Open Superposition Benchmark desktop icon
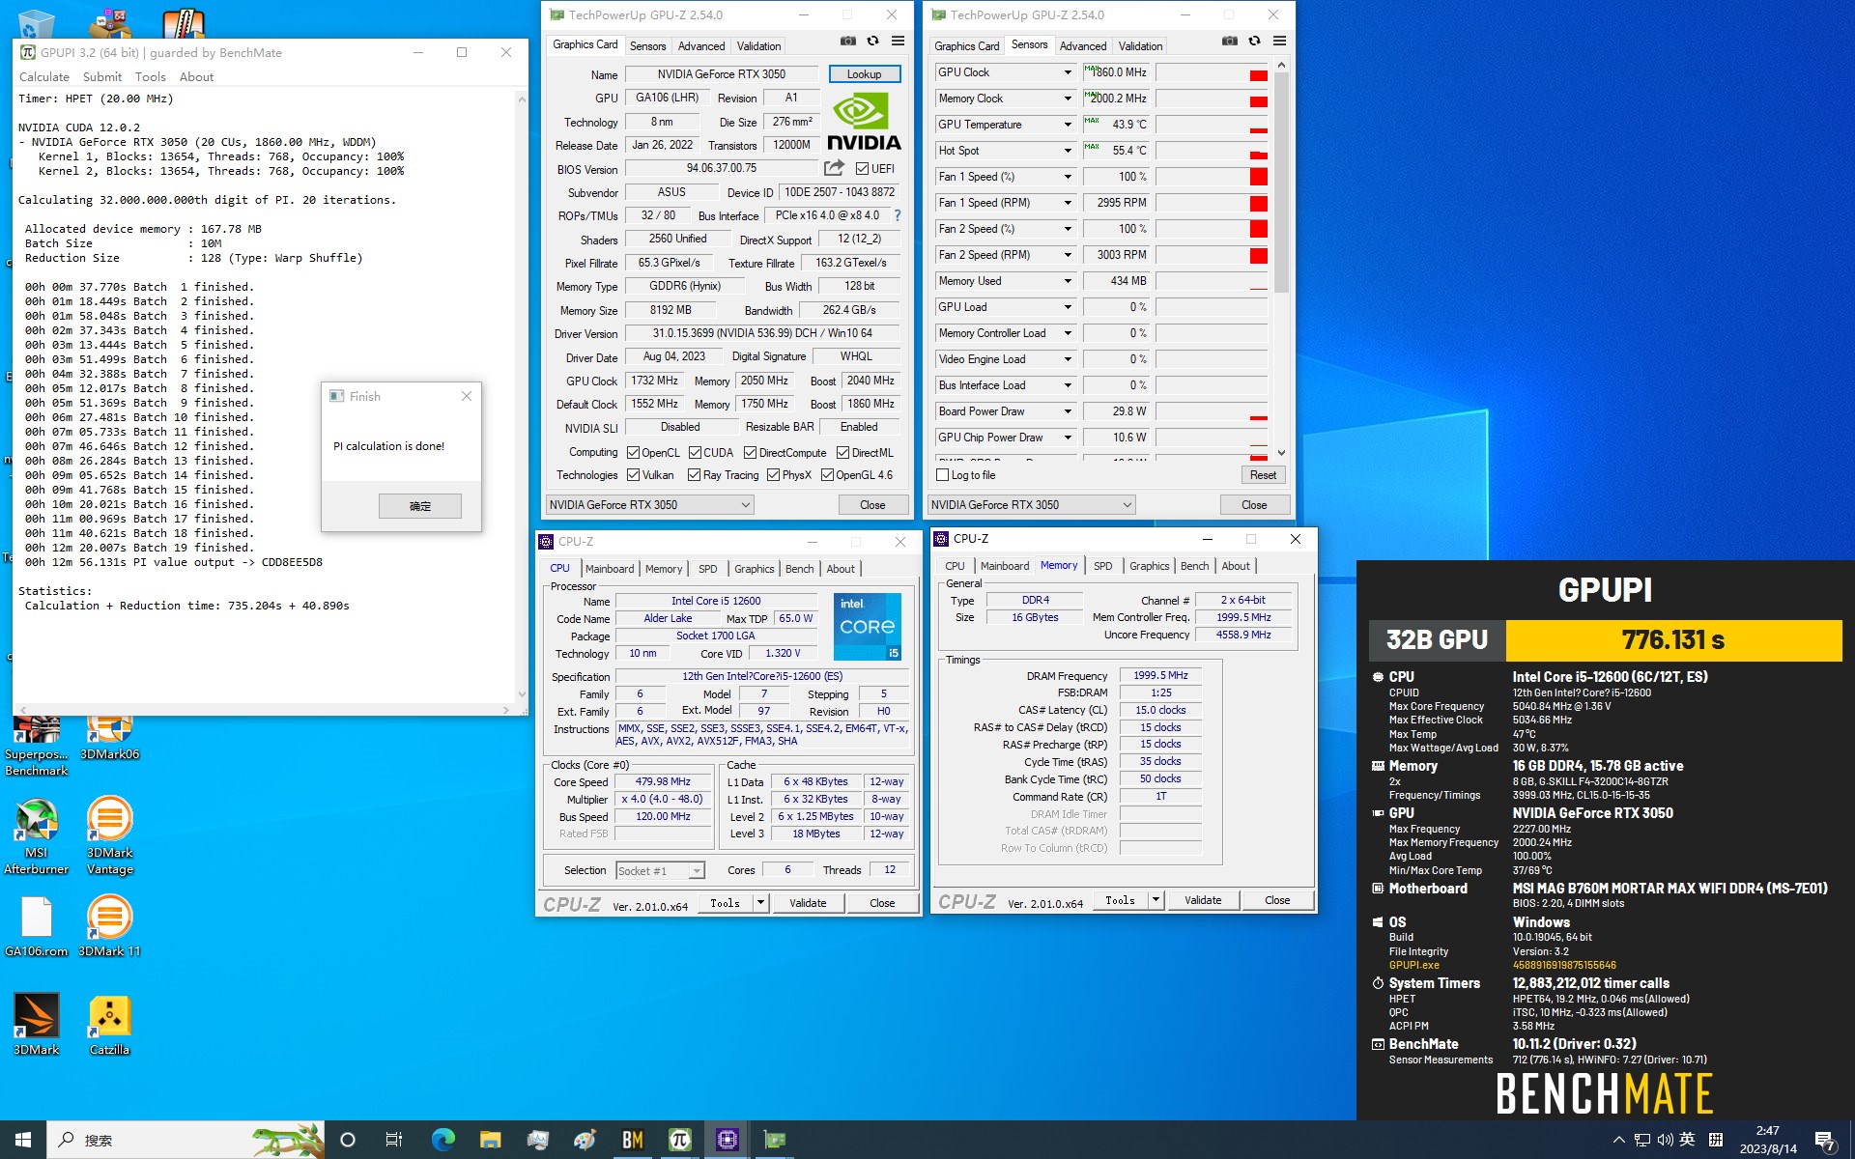Viewport: 1855px width, 1159px height. pos(36,746)
